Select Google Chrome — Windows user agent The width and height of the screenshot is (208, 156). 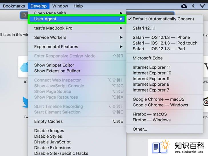pyautogui.click(x=165, y=105)
